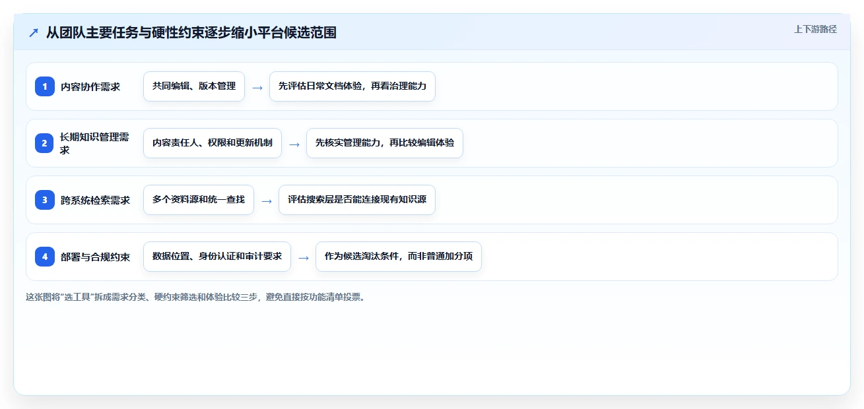This screenshot has height=409, width=864.
Task: Select the 内容责任人、权限和更新机制 box
Action: point(213,143)
